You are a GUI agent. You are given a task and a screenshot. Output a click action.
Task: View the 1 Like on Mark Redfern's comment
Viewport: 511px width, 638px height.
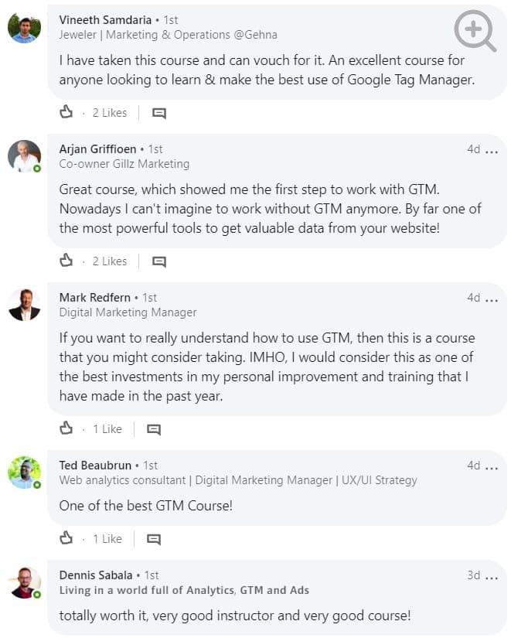tap(107, 428)
